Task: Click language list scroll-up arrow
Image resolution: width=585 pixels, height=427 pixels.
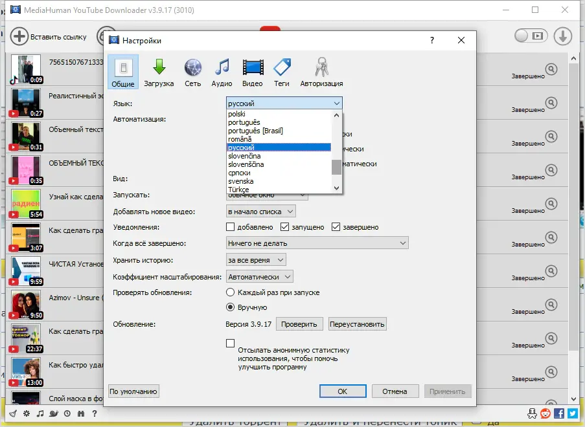Action: pyautogui.click(x=336, y=115)
